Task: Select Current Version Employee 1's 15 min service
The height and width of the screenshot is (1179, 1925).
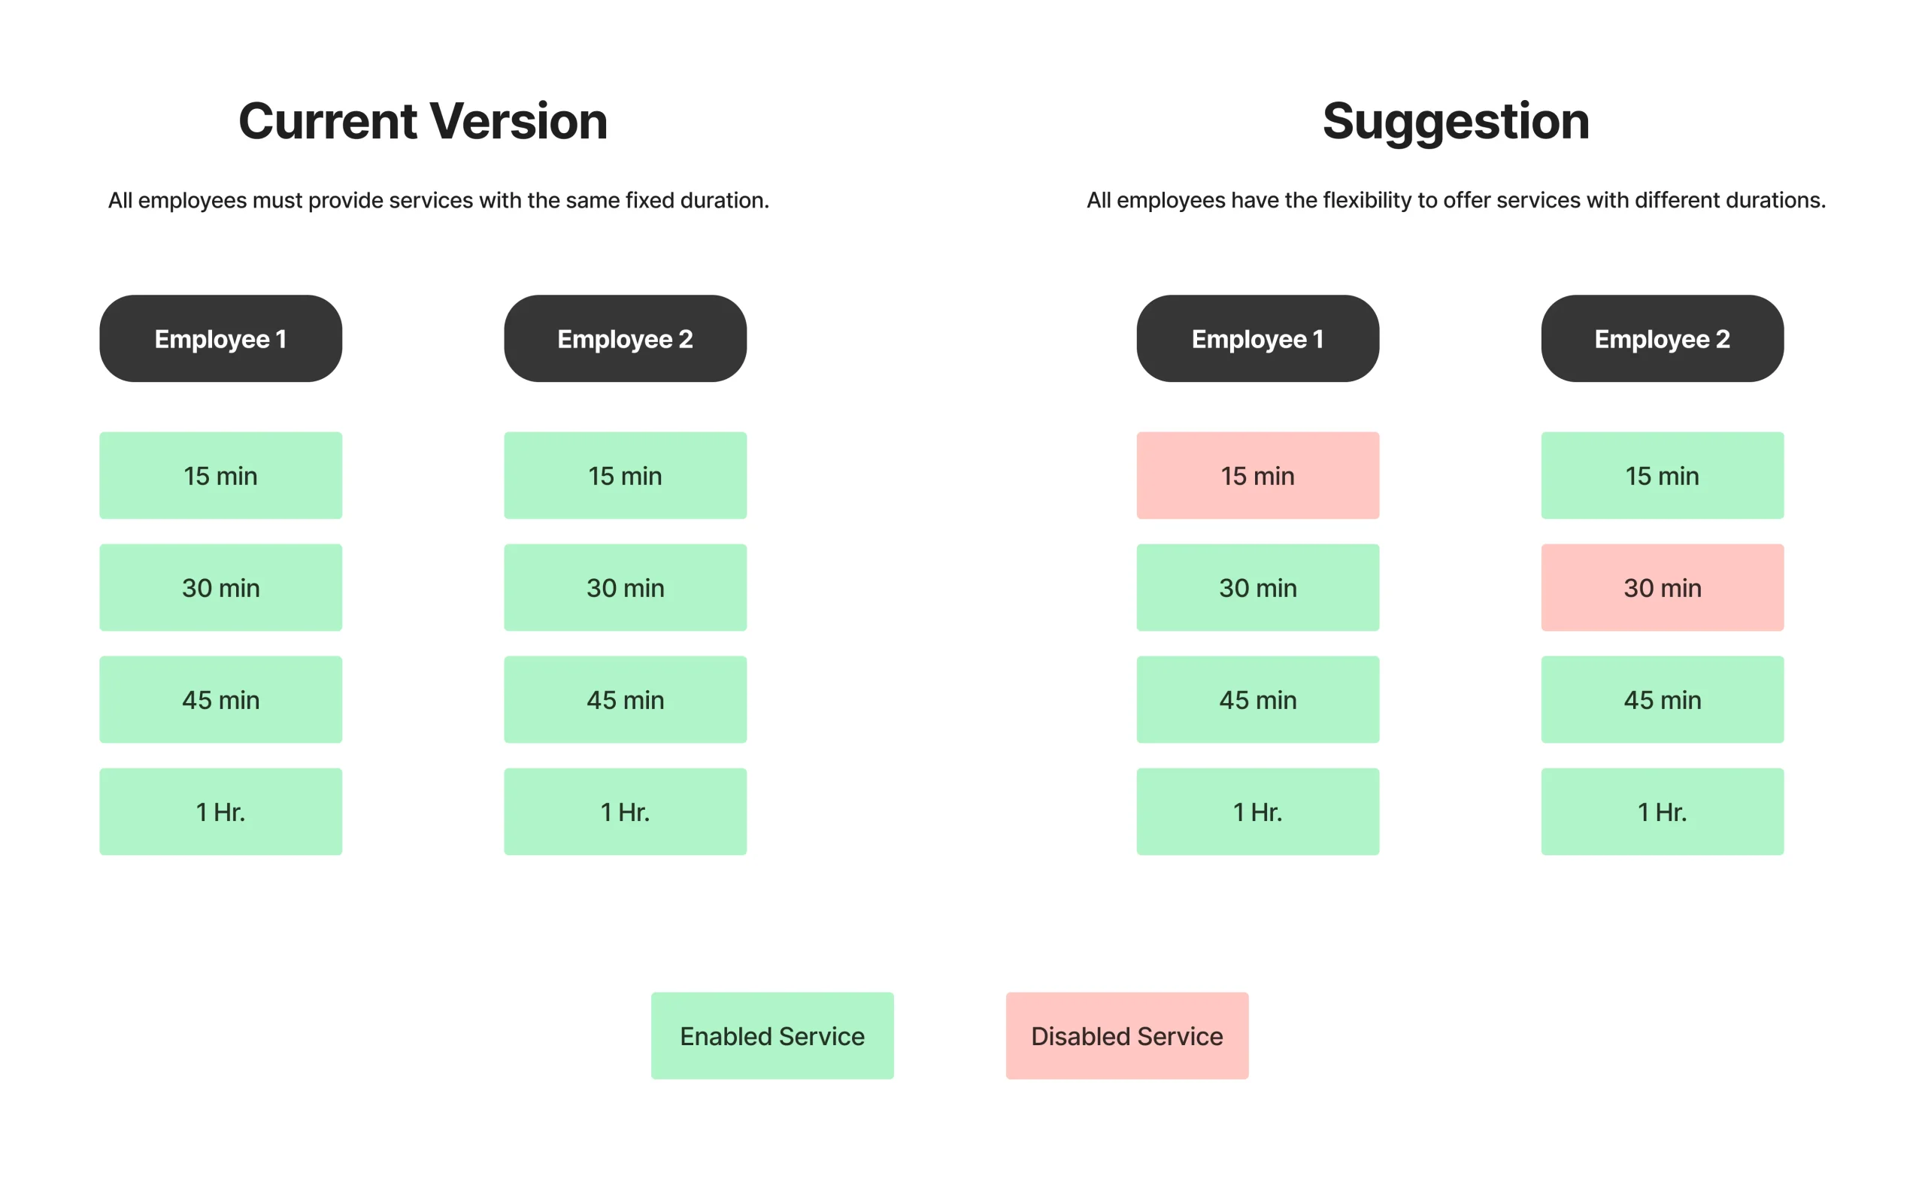Action: pos(220,475)
